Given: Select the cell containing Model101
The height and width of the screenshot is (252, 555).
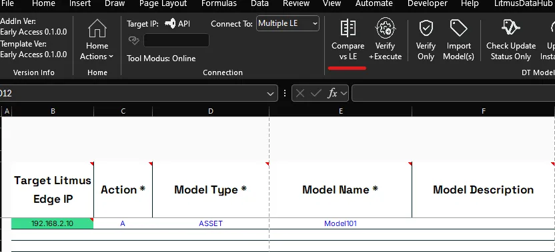Looking at the screenshot, I should 340,223.
